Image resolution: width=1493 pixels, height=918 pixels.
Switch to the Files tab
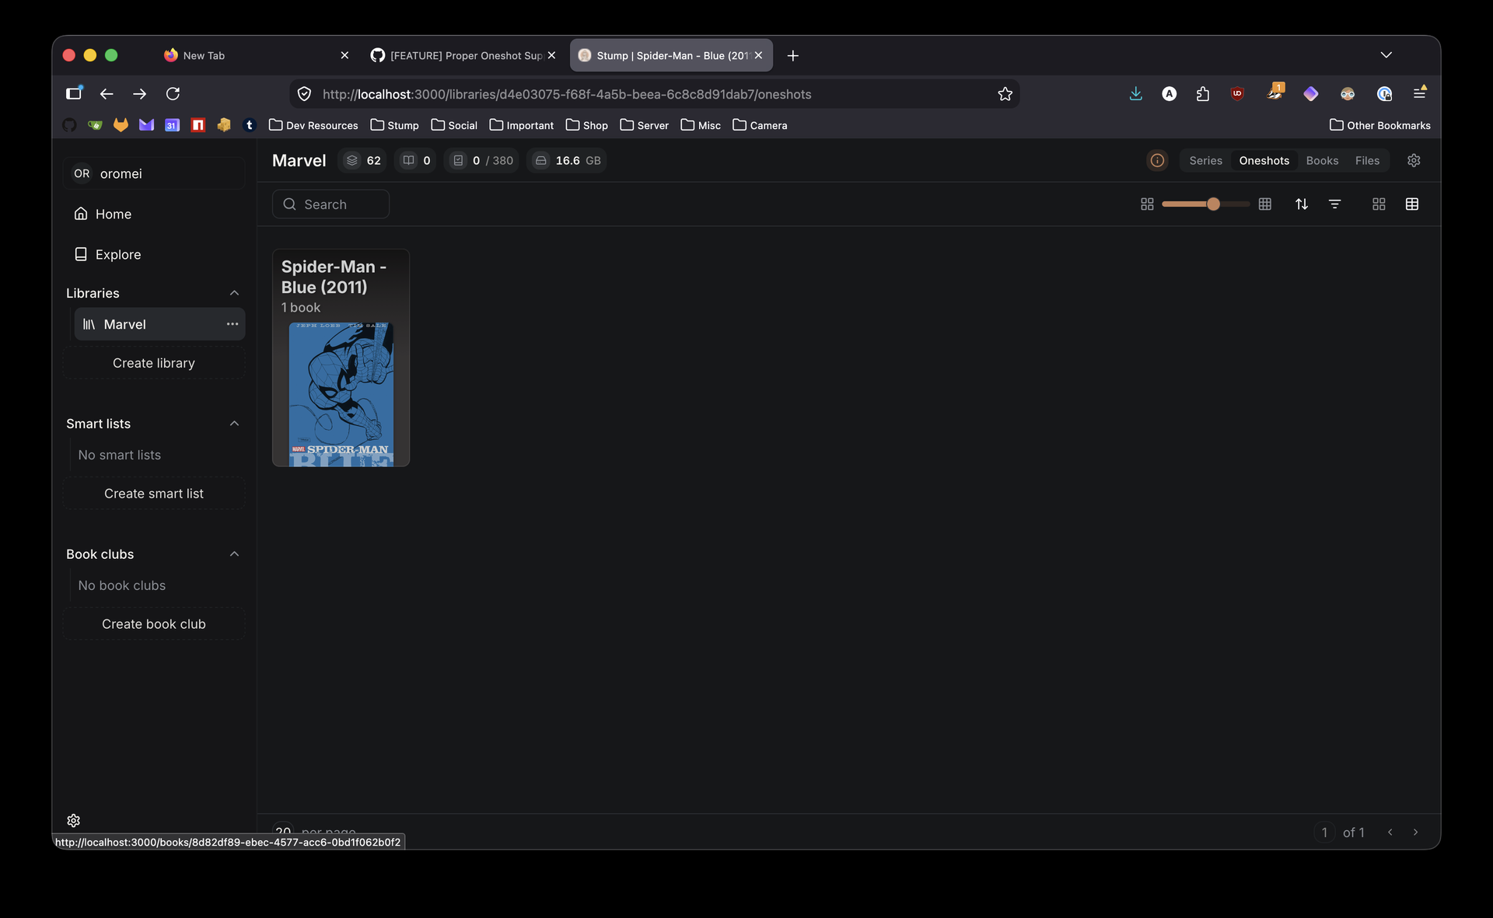pos(1368,160)
